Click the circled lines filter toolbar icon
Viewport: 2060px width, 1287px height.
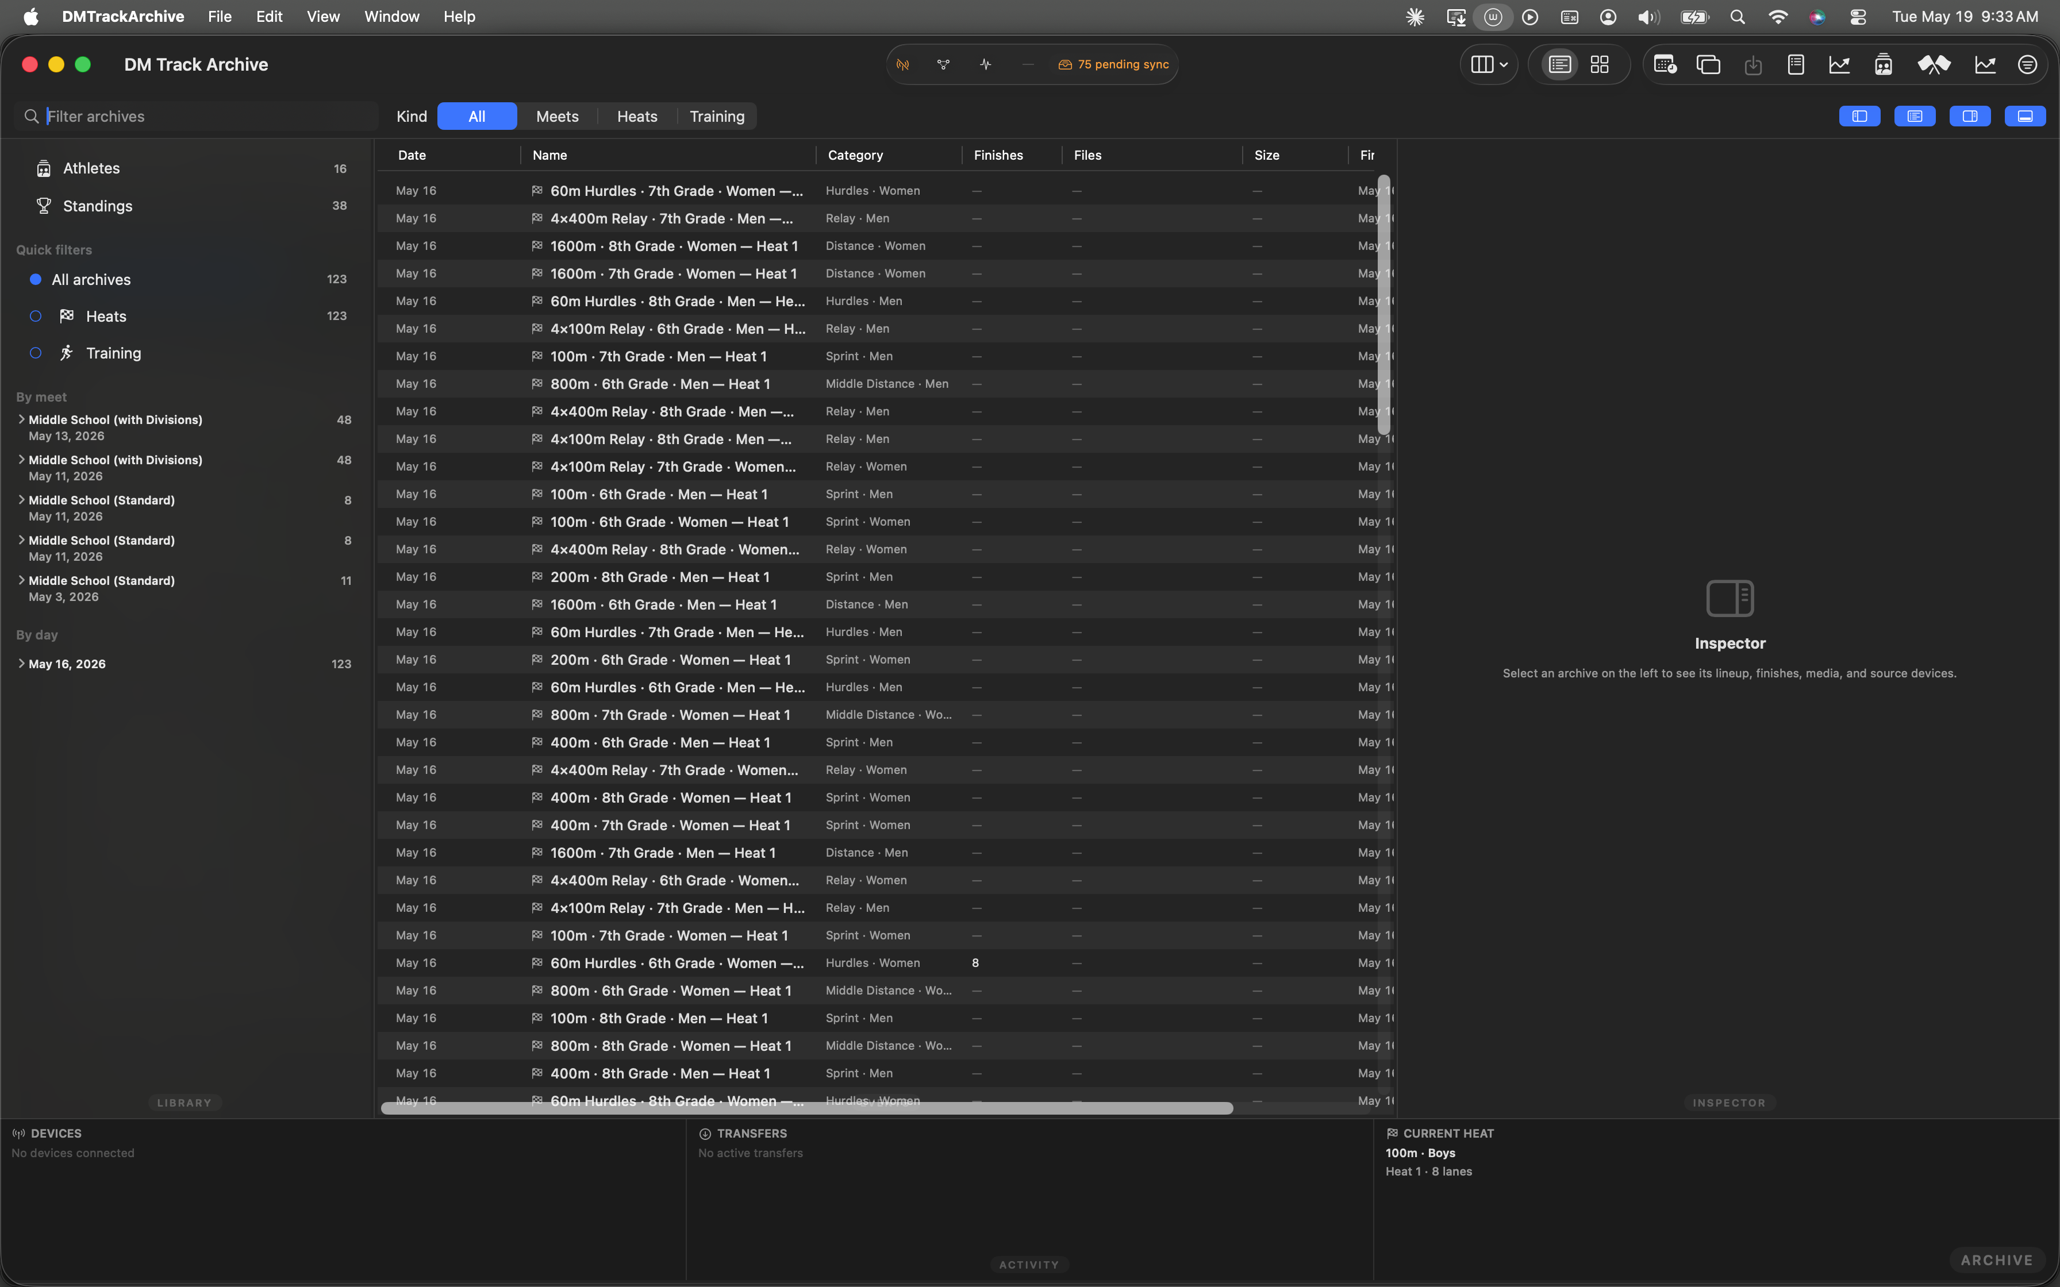[2028, 65]
